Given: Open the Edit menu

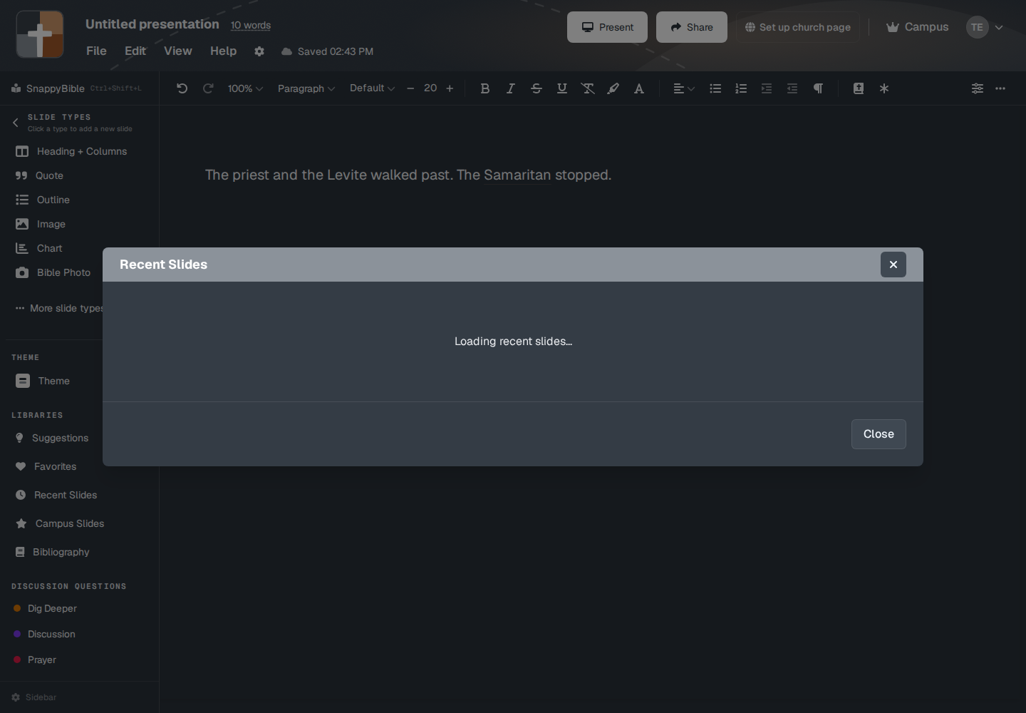Looking at the screenshot, I should 135,51.
